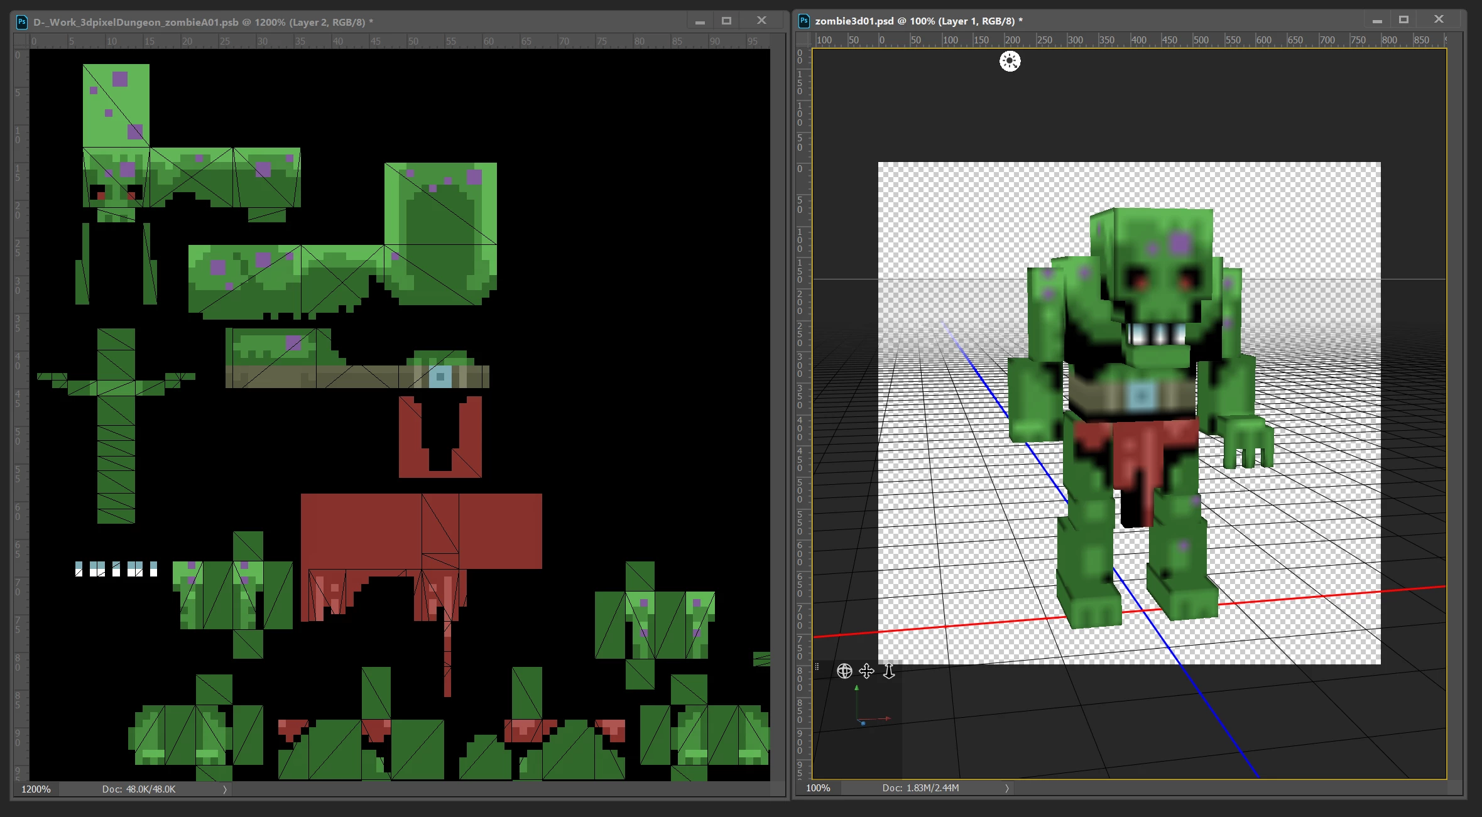Viewport: 1482px width, 817px height.
Task: Click the Ps icon in zombie3d01.psd title bar
Action: pos(804,21)
